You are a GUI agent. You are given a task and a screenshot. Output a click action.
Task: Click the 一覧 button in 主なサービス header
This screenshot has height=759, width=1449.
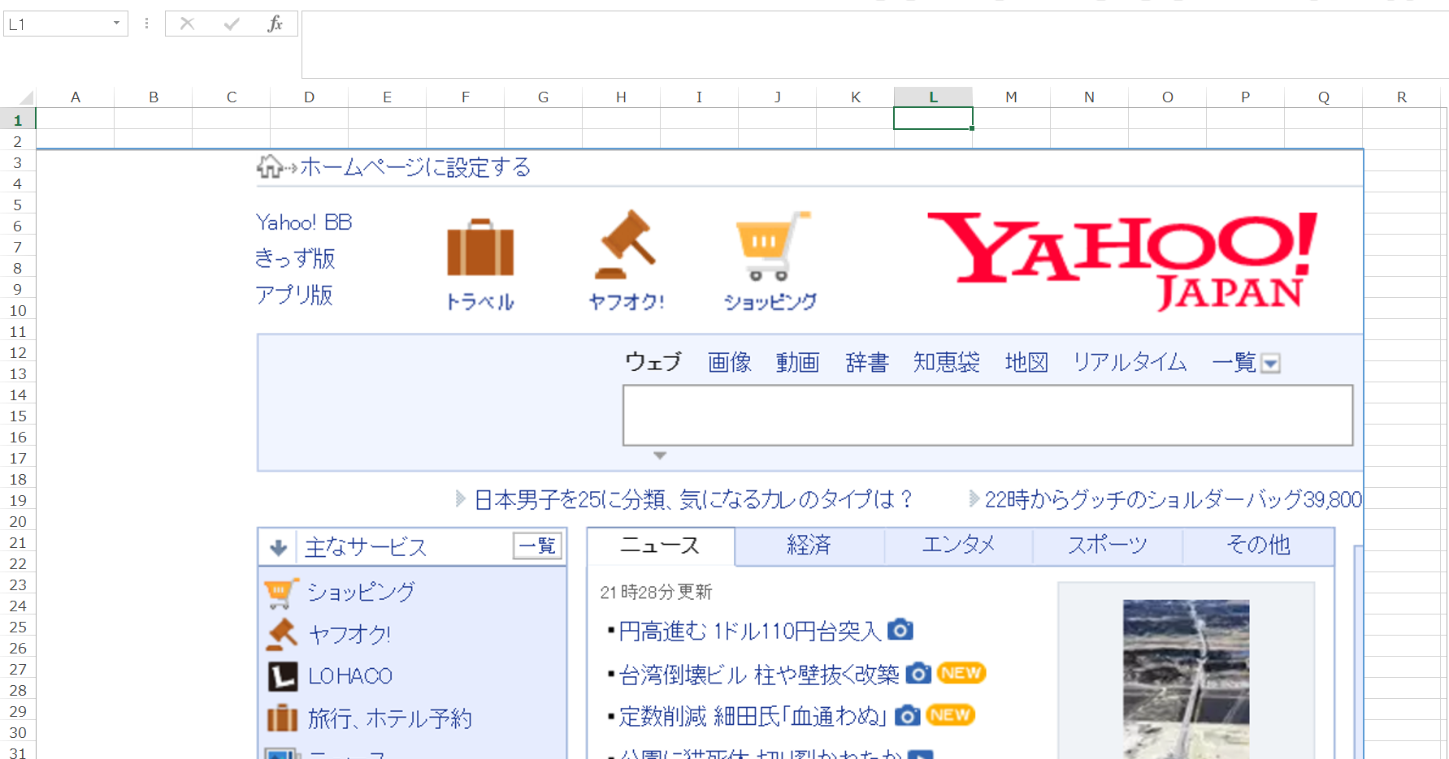538,546
